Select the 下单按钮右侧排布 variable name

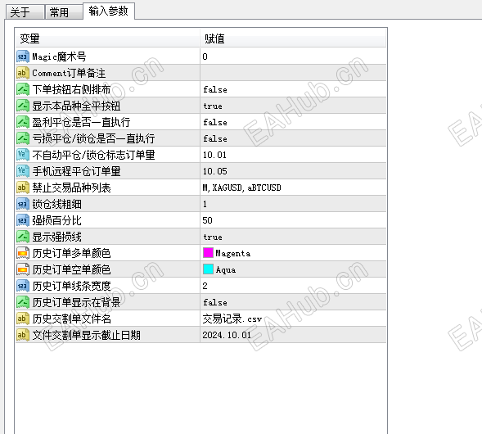71,89
